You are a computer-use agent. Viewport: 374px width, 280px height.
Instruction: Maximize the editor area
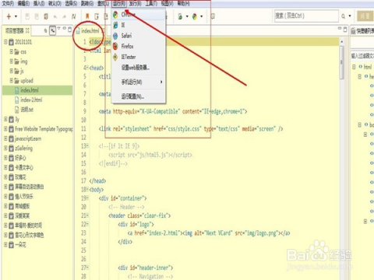(345, 30)
